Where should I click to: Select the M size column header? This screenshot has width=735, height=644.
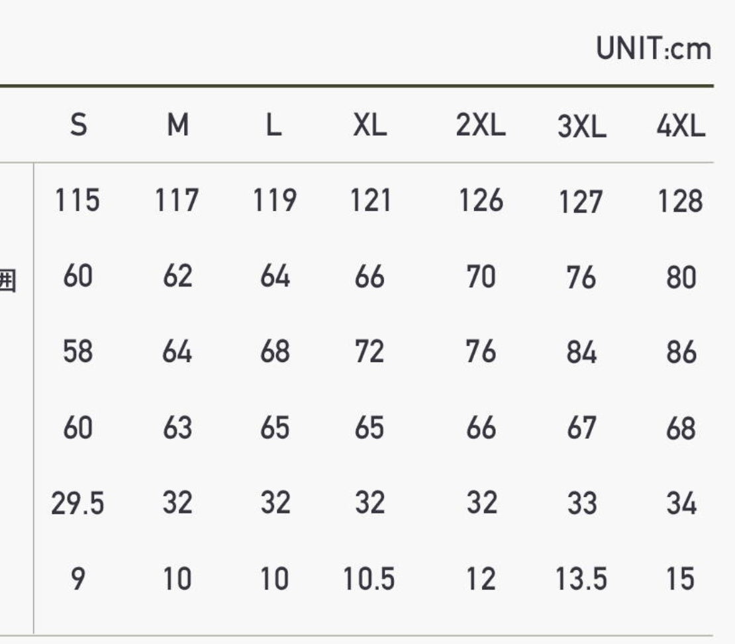click(178, 124)
